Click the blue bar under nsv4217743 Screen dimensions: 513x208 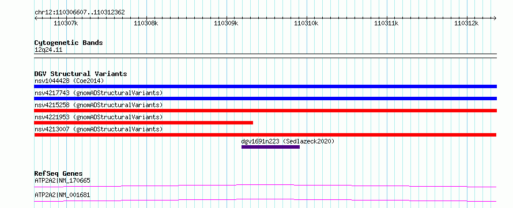coord(265,99)
